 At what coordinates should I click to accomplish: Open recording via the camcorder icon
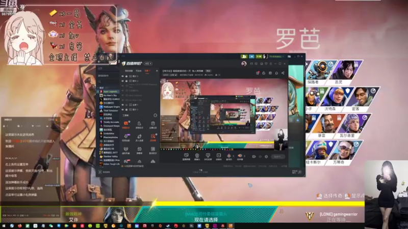click(253, 157)
